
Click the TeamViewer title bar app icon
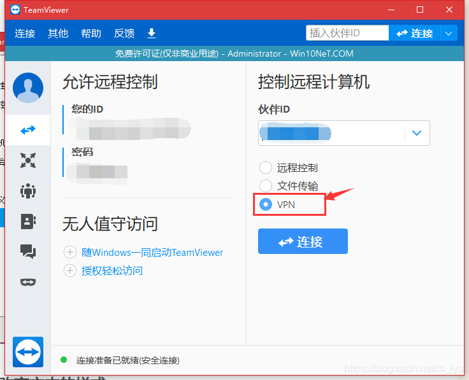pyautogui.click(x=15, y=10)
